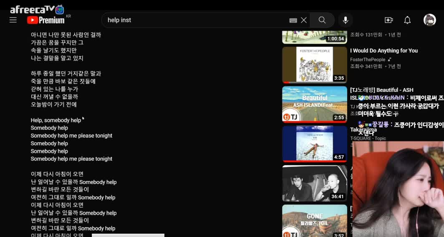The height and width of the screenshot is (237, 444).
Task: Open the create video icon
Action: (388, 20)
